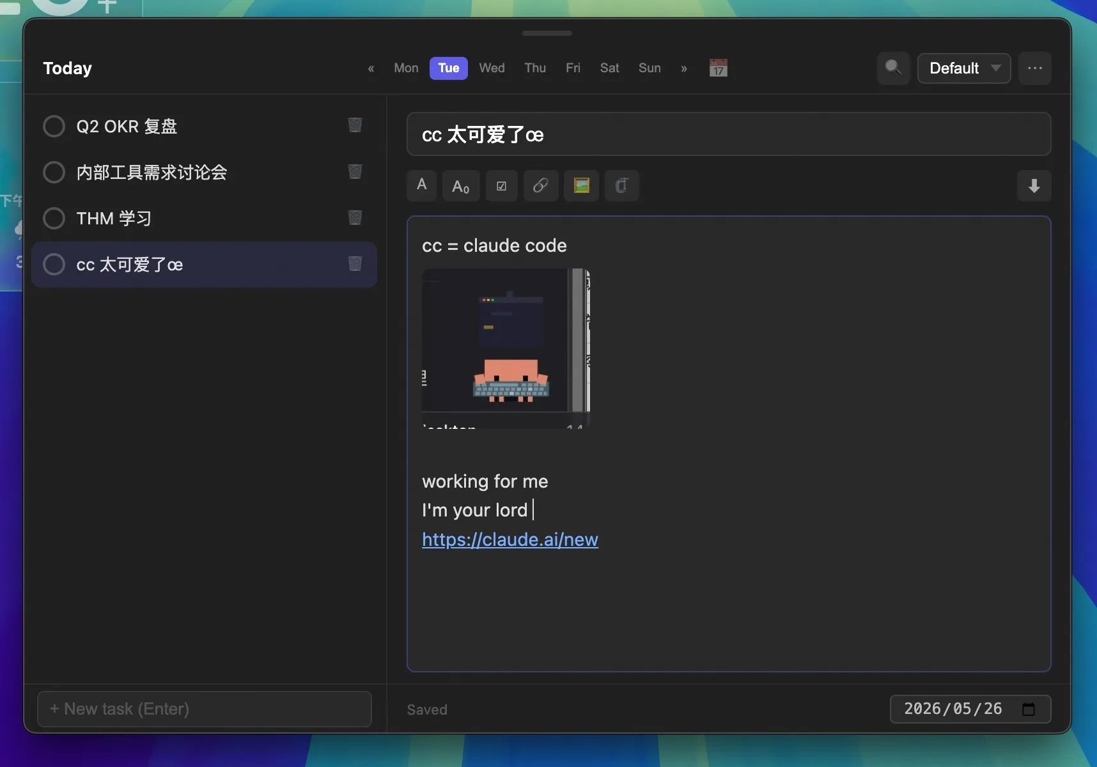Insert an image into the note

(x=582, y=186)
